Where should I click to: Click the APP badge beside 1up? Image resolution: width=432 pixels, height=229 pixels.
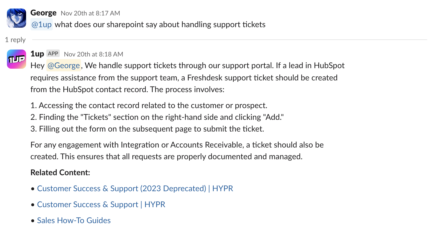pos(53,53)
